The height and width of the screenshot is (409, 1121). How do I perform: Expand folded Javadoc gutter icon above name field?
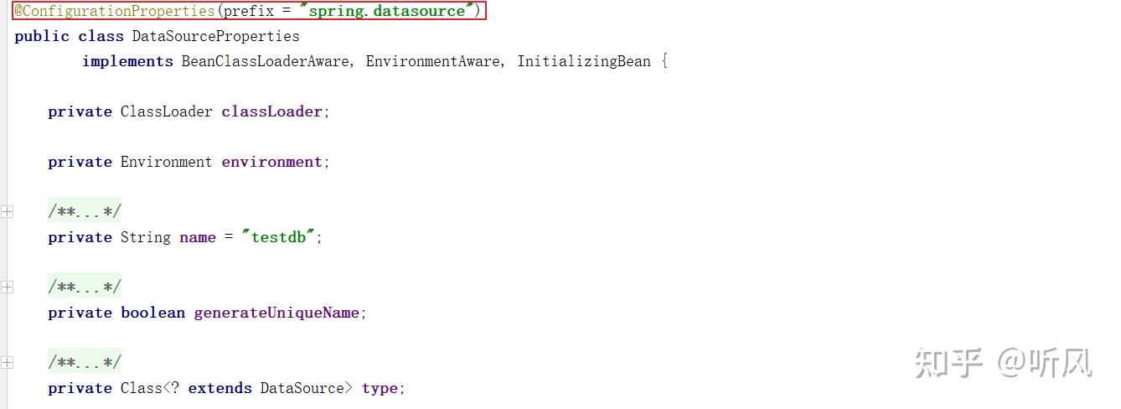(x=7, y=212)
